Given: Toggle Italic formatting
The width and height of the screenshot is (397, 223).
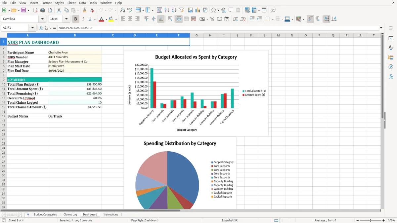Looking at the screenshot, I should point(83,19).
